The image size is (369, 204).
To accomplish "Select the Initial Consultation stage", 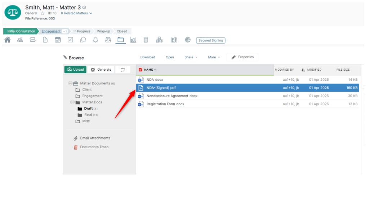I will [x=21, y=31].
